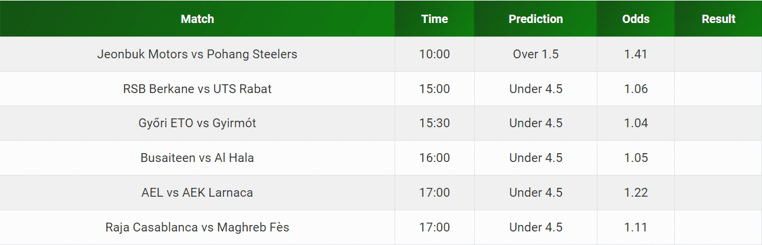Click the Time column header

435,19
